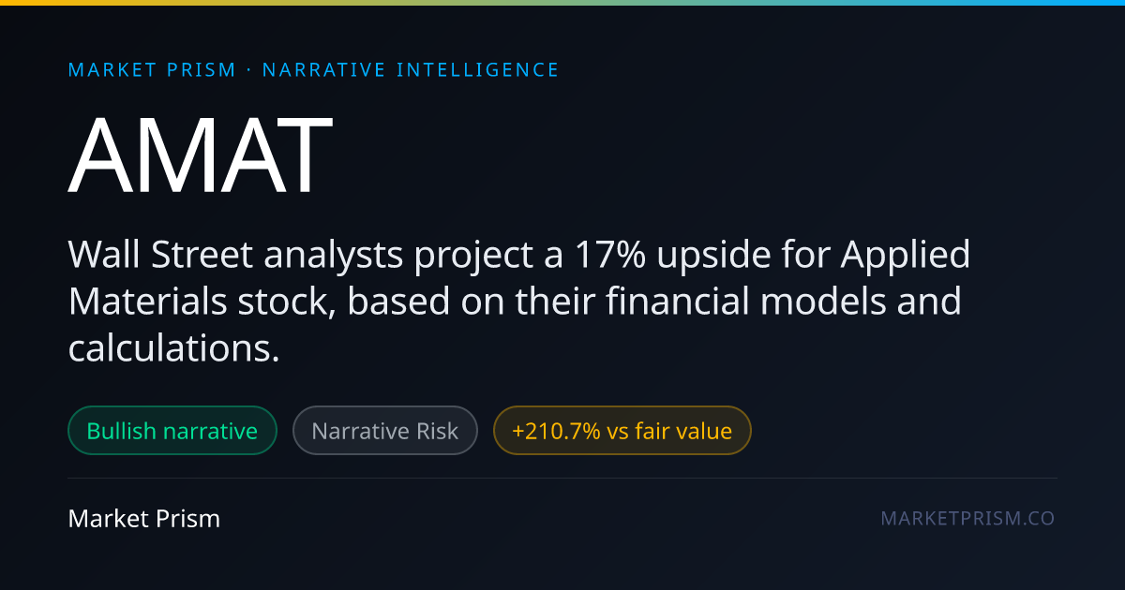Click the dot separator in the header
Image resolution: width=1125 pixels, height=590 pixels.
coord(249,70)
